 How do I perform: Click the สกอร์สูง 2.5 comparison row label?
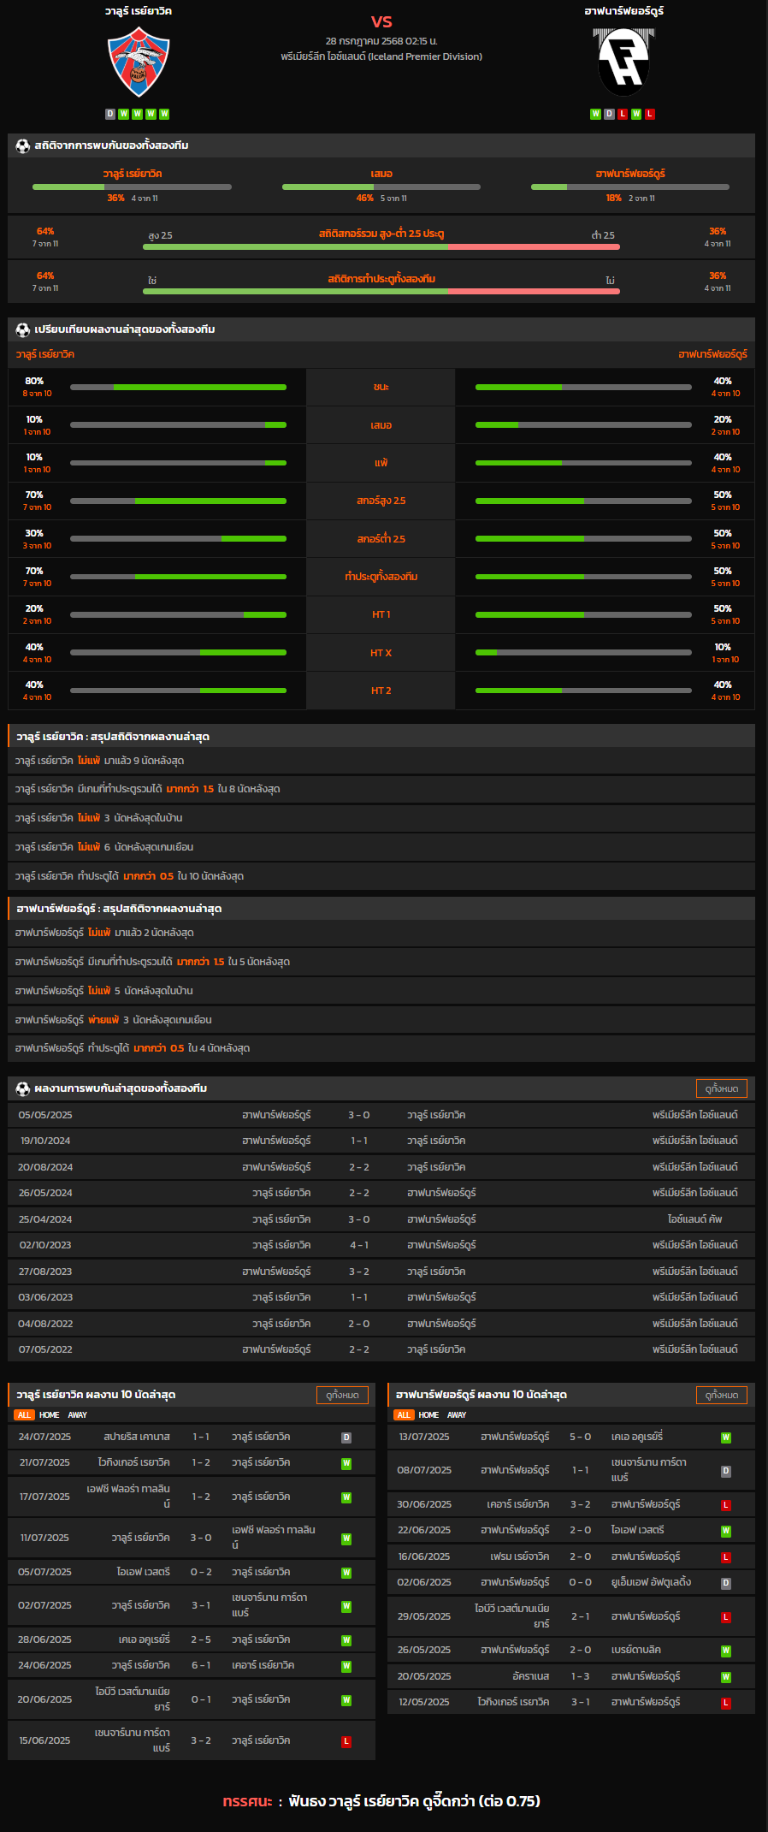[x=381, y=501]
